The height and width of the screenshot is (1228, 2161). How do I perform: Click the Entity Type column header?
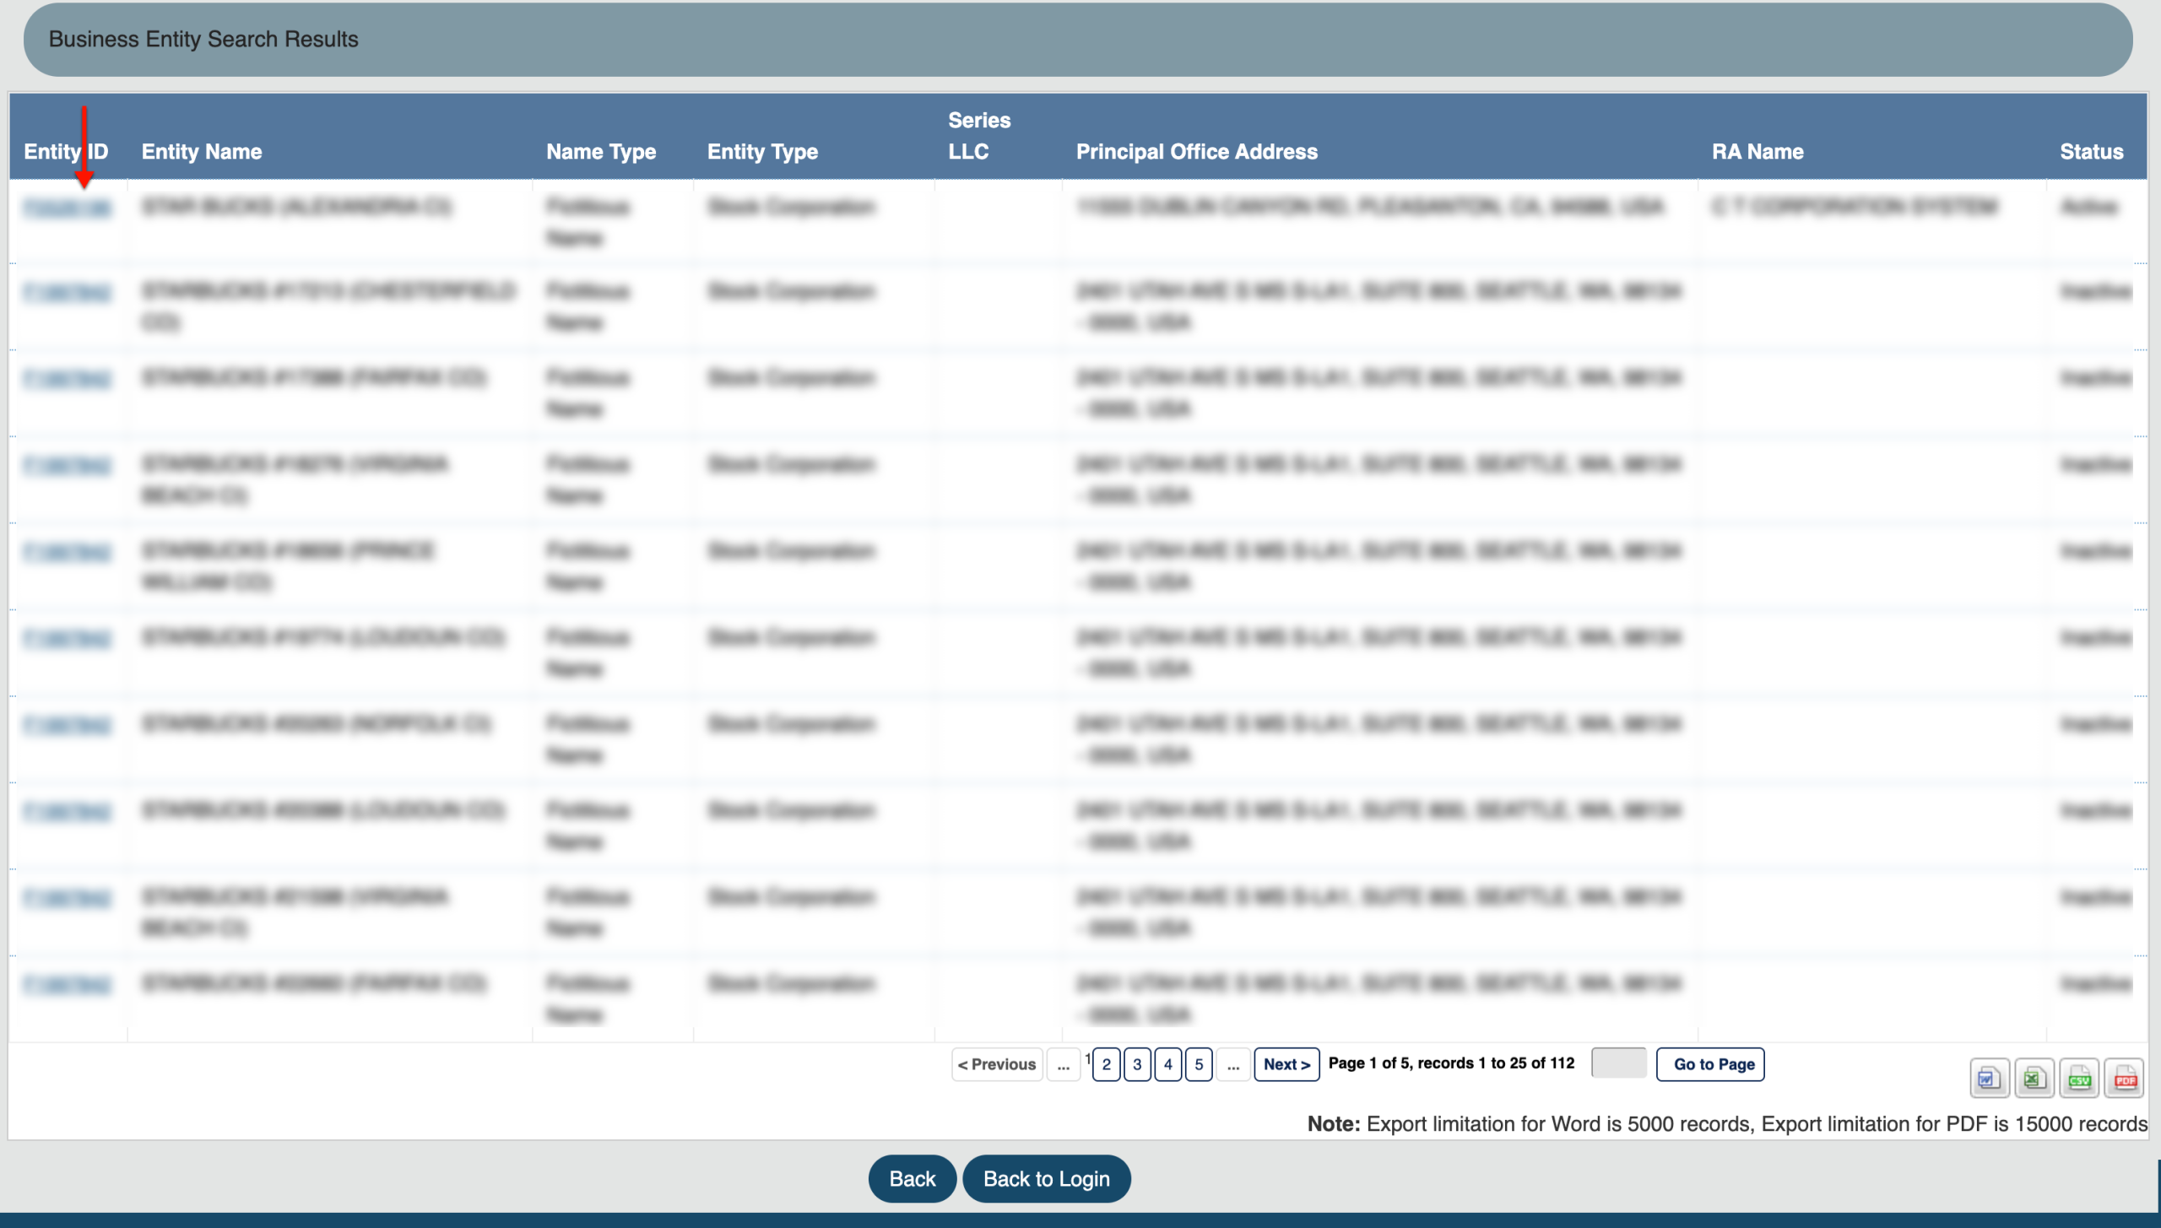click(x=763, y=152)
